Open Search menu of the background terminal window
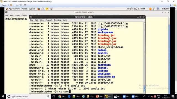The width and height of the screenshot is (177, 99). click(x=24, y=15)
